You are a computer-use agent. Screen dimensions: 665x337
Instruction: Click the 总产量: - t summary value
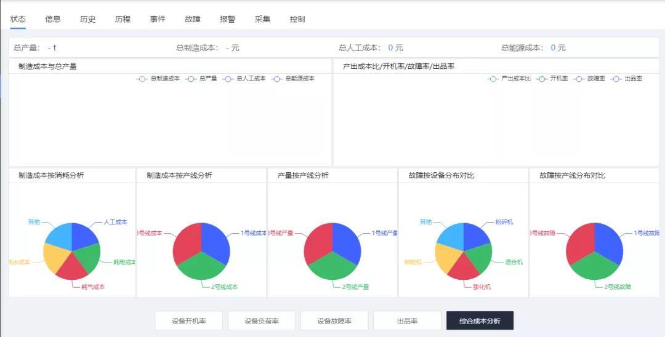coord(35,48)
